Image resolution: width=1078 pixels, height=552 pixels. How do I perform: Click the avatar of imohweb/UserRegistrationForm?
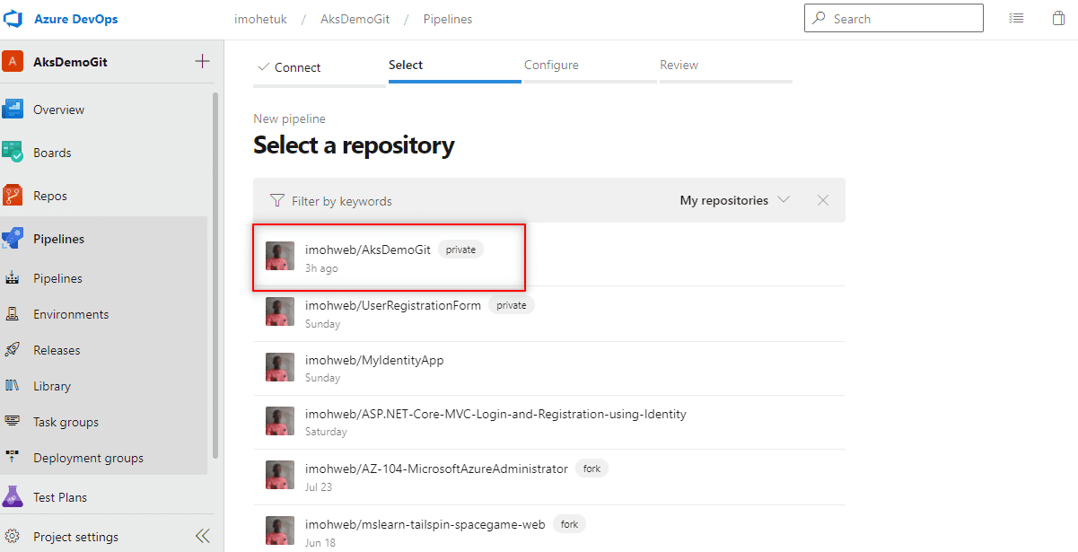pyautogui.click(x=280, y=311)
